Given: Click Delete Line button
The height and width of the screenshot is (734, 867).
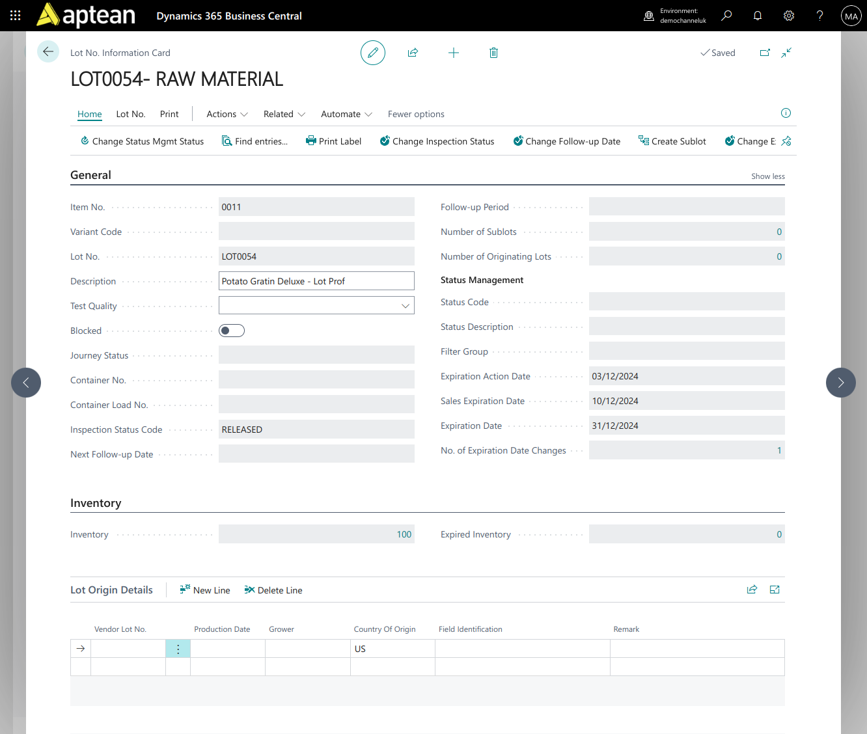Looking at the screenshot, I should click(273, 590).
